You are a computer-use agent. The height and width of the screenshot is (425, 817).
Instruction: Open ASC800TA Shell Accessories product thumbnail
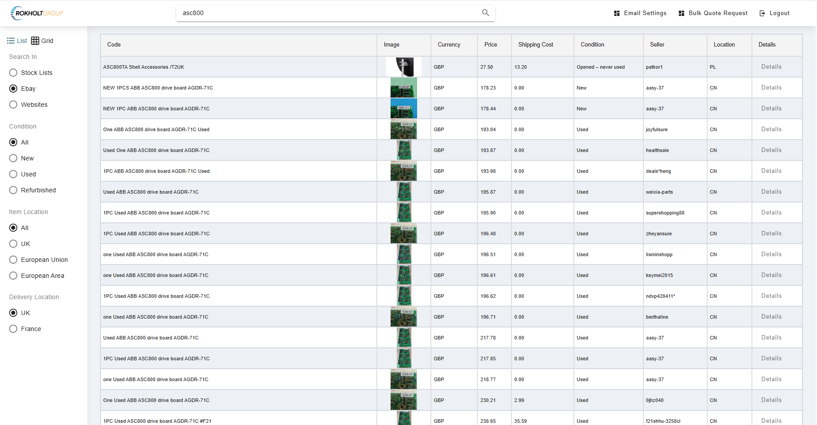[403, 67]
